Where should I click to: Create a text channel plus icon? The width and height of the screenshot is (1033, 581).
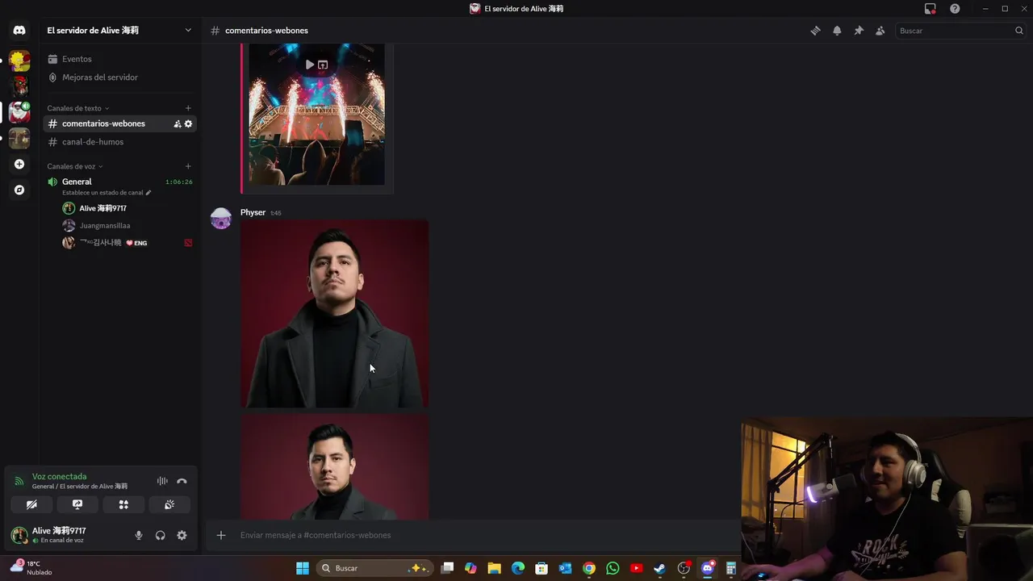pyautogui.click(x=188, y=108)
